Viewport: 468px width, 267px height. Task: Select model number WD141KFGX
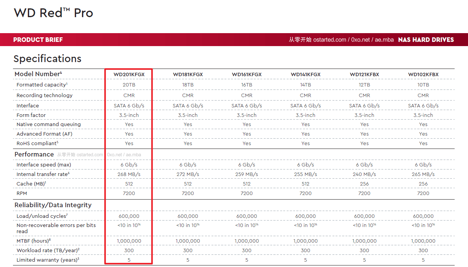[305, 75]
